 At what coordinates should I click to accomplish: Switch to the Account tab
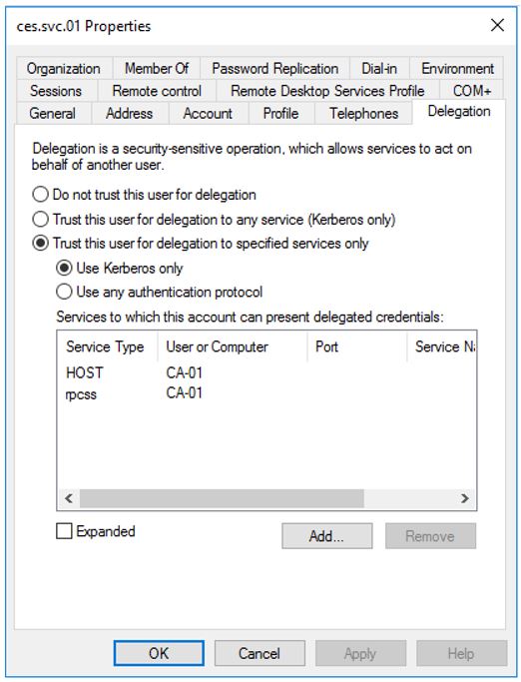pos(208,114)
